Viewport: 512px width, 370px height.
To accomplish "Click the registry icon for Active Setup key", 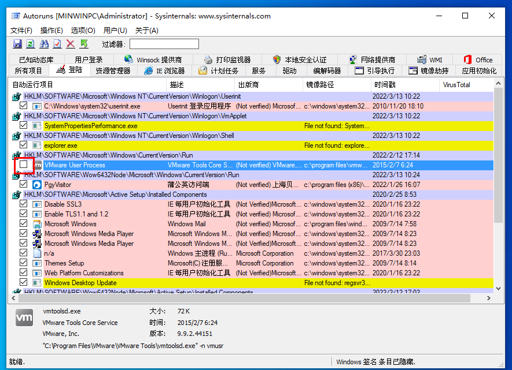I will [x=16, y=195].
